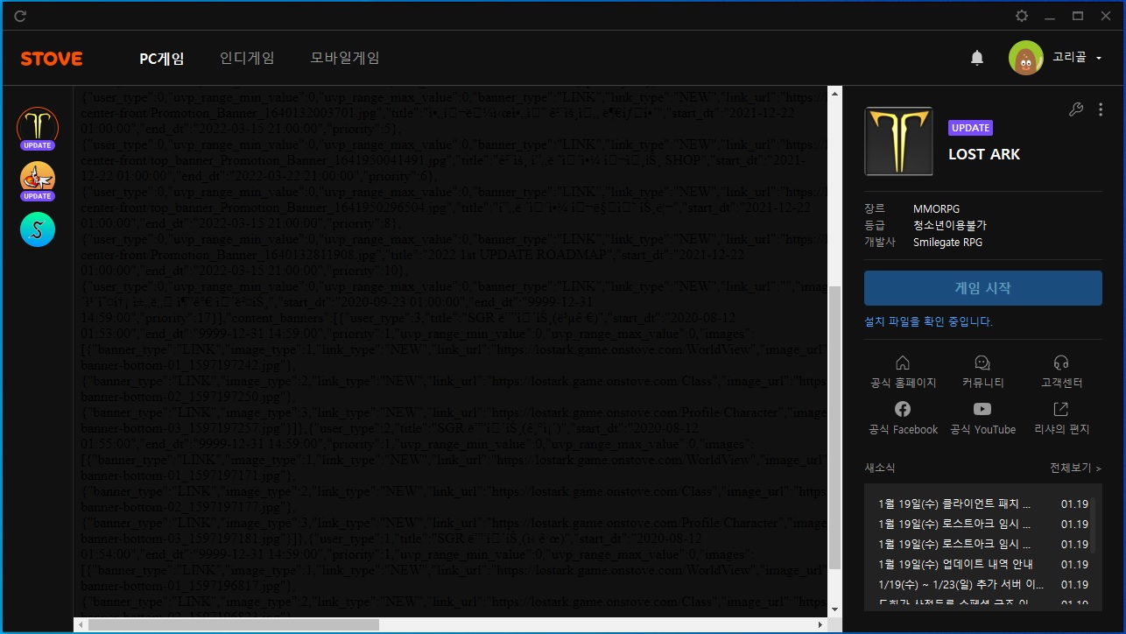The width and height of the screenshot is (1126, 634).
Task: Click 전체보기 to view all news
Action: point(1075,468)
